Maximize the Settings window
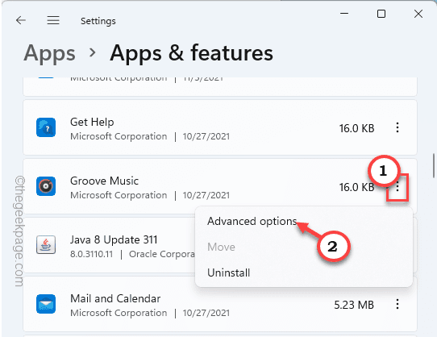This screenshot has height=337, width=437. coord(381,14)
